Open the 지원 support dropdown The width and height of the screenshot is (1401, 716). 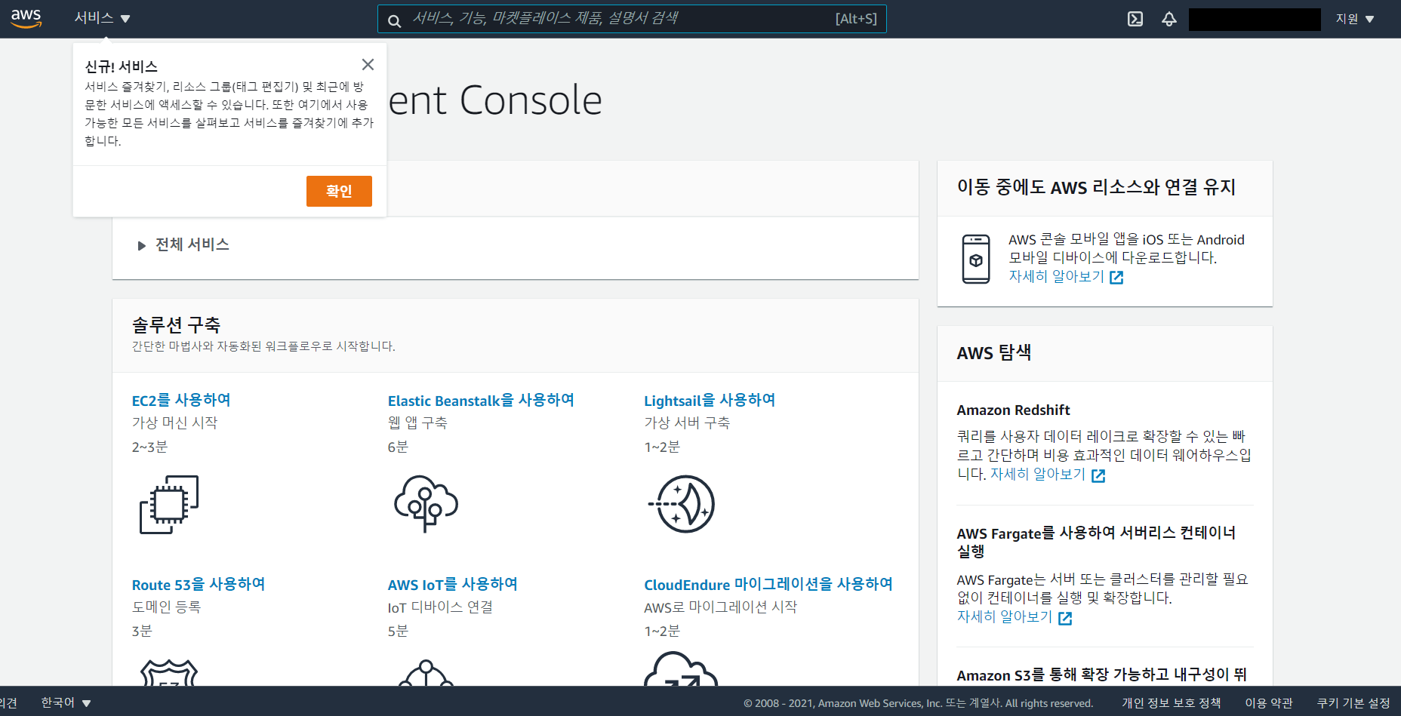pyautogui.click(x=1354, y=19)
